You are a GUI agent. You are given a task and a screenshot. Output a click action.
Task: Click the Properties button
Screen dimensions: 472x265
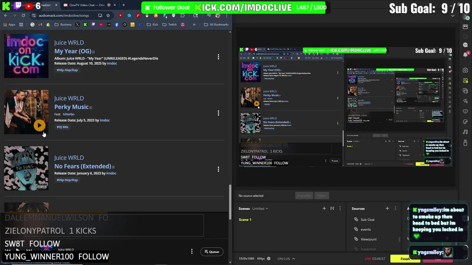tap(304, 196)
